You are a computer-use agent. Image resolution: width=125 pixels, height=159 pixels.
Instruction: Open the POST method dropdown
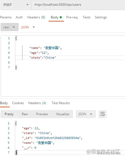tap(16, 5)
